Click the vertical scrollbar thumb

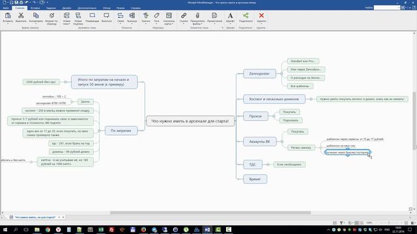pos(414,120)
